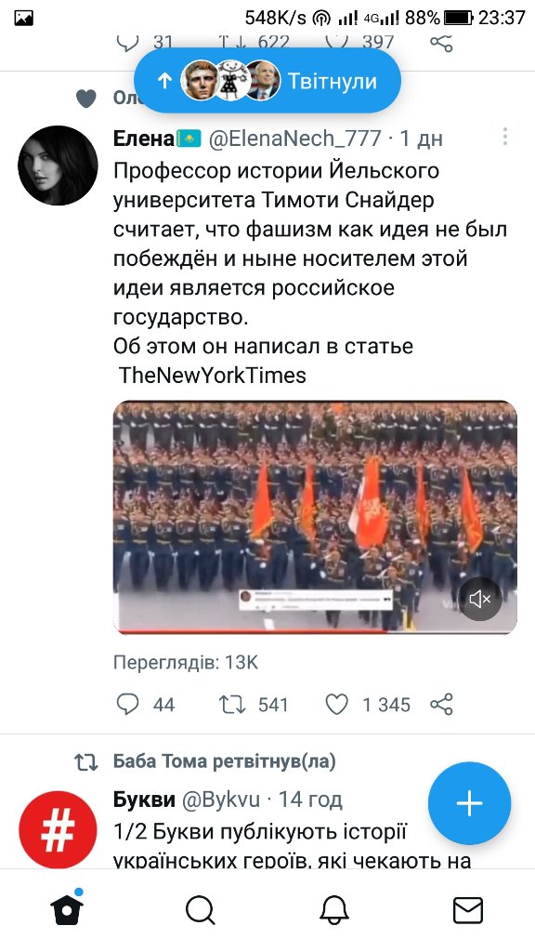
Task: Share Елена's tweet via share icon
Action: 441,705
